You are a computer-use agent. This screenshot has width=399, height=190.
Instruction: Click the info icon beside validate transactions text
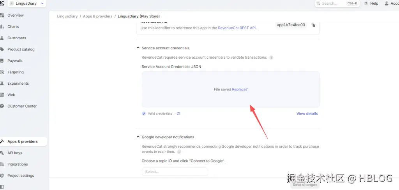point(271,58)
